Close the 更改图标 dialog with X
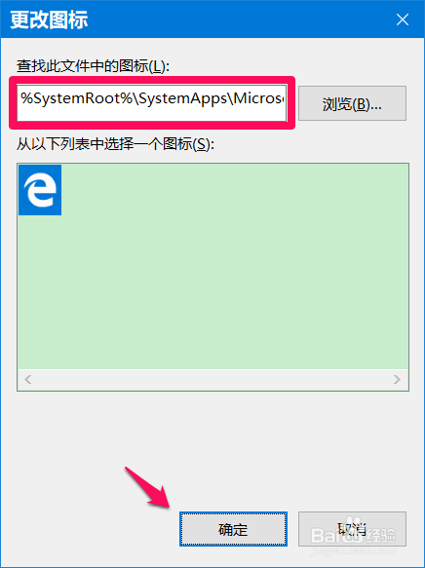The height and width of the screenshot is (568, 425). click(403, 19)
